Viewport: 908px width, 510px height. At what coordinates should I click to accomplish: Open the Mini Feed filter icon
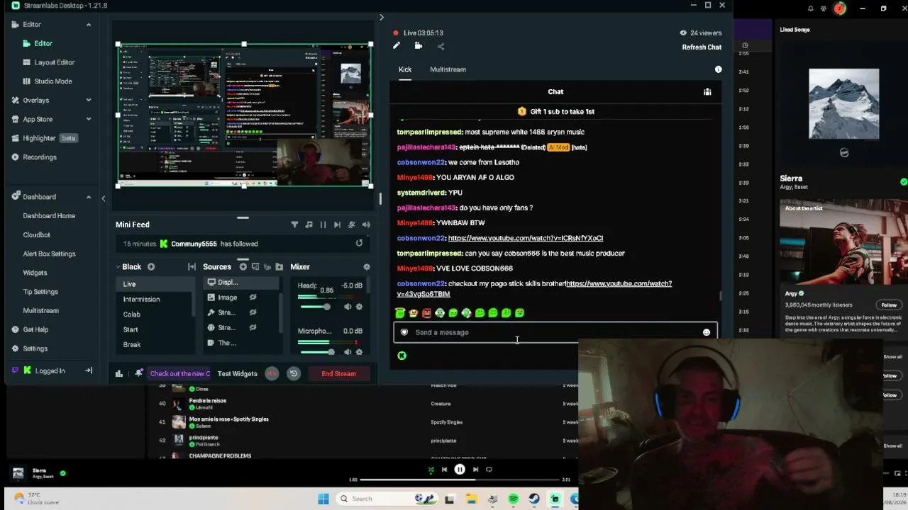294,225
